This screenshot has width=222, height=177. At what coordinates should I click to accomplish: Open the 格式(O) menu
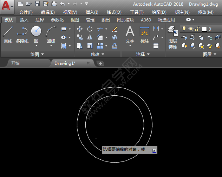click(114, 12)
